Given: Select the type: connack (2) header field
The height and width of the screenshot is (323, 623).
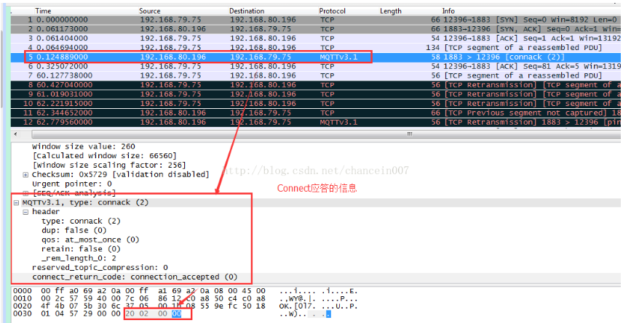Looking at the screenshot, I should tap(81, 221).
